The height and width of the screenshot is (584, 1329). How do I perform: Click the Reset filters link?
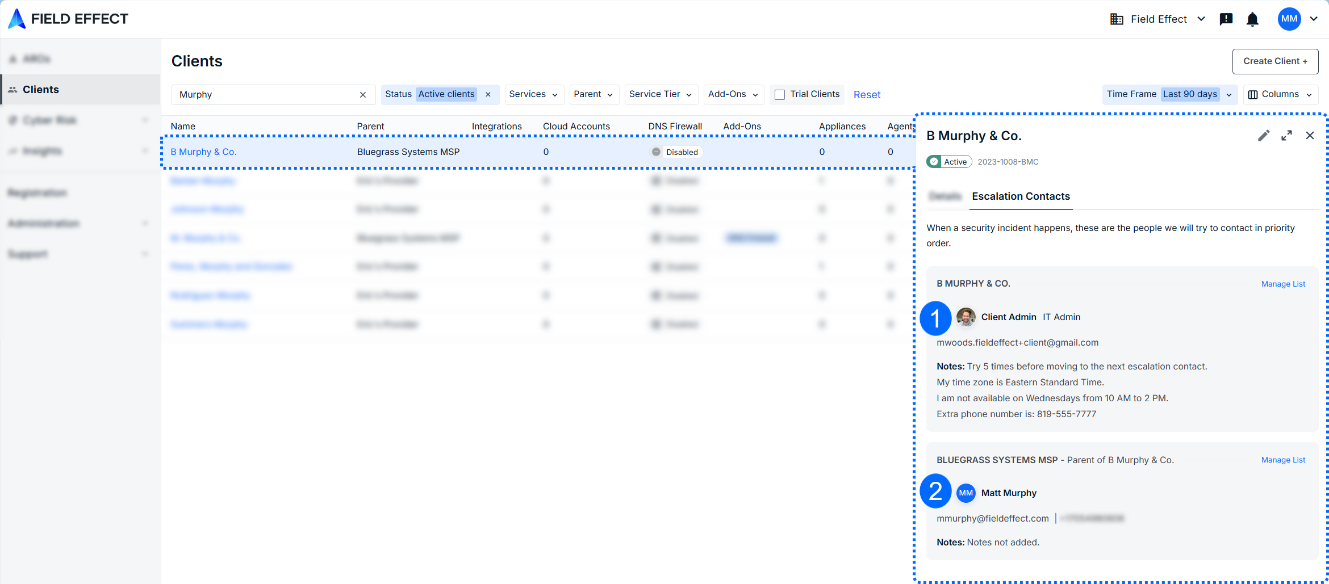click(867, 95)
